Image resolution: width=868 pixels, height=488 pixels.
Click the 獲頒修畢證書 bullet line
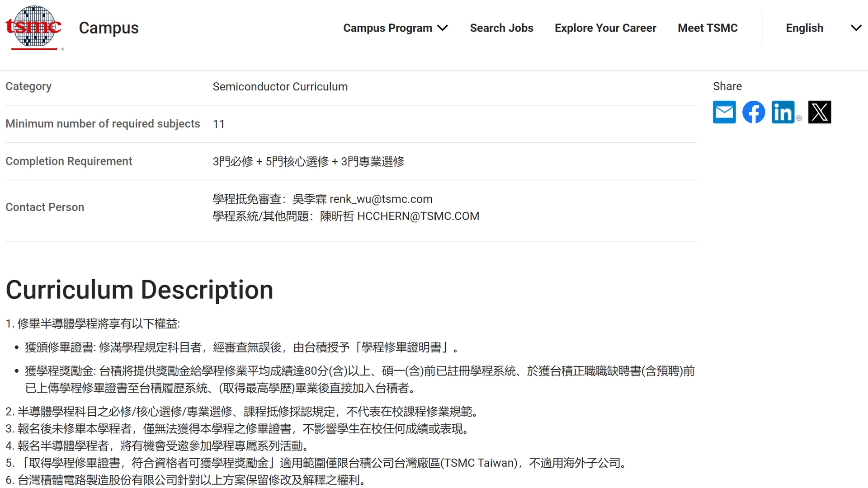click(x=242, y=347)
